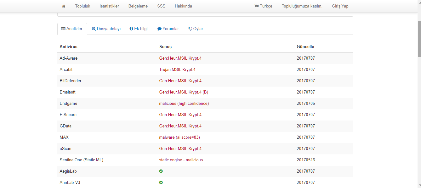Image resolution: width=421 pixels, height=188 pixels.
Task: Change language via Türkçe flag item
Action: 263,6
